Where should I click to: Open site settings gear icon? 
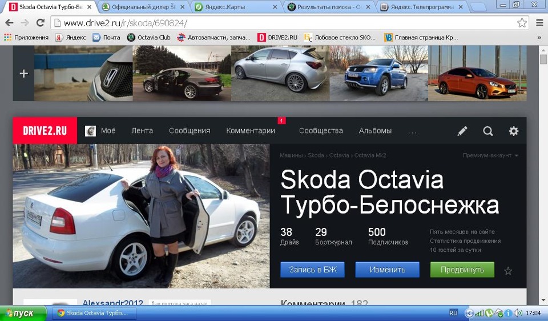click(x=513, y=131)
